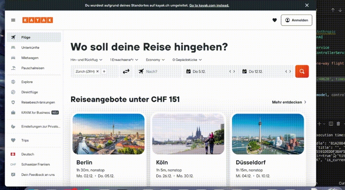Open Unterkünfte in the sidebar

(x=34, y=47)
